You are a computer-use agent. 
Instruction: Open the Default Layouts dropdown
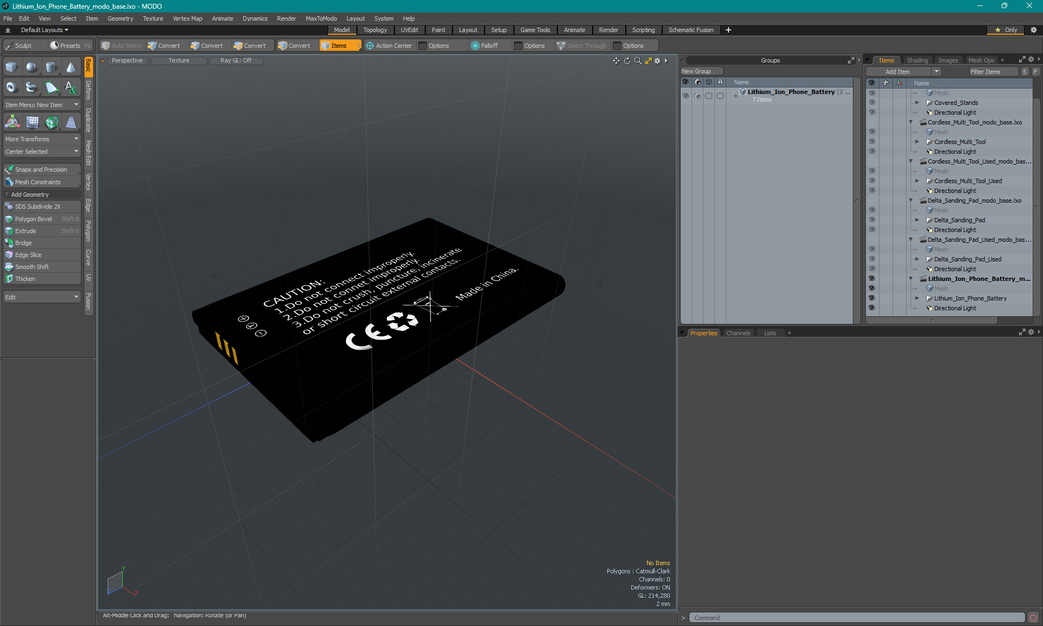pyautogui.click(x=45, y=30)
